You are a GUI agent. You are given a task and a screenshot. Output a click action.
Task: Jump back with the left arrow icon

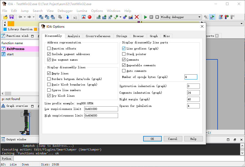click(20, 17)
